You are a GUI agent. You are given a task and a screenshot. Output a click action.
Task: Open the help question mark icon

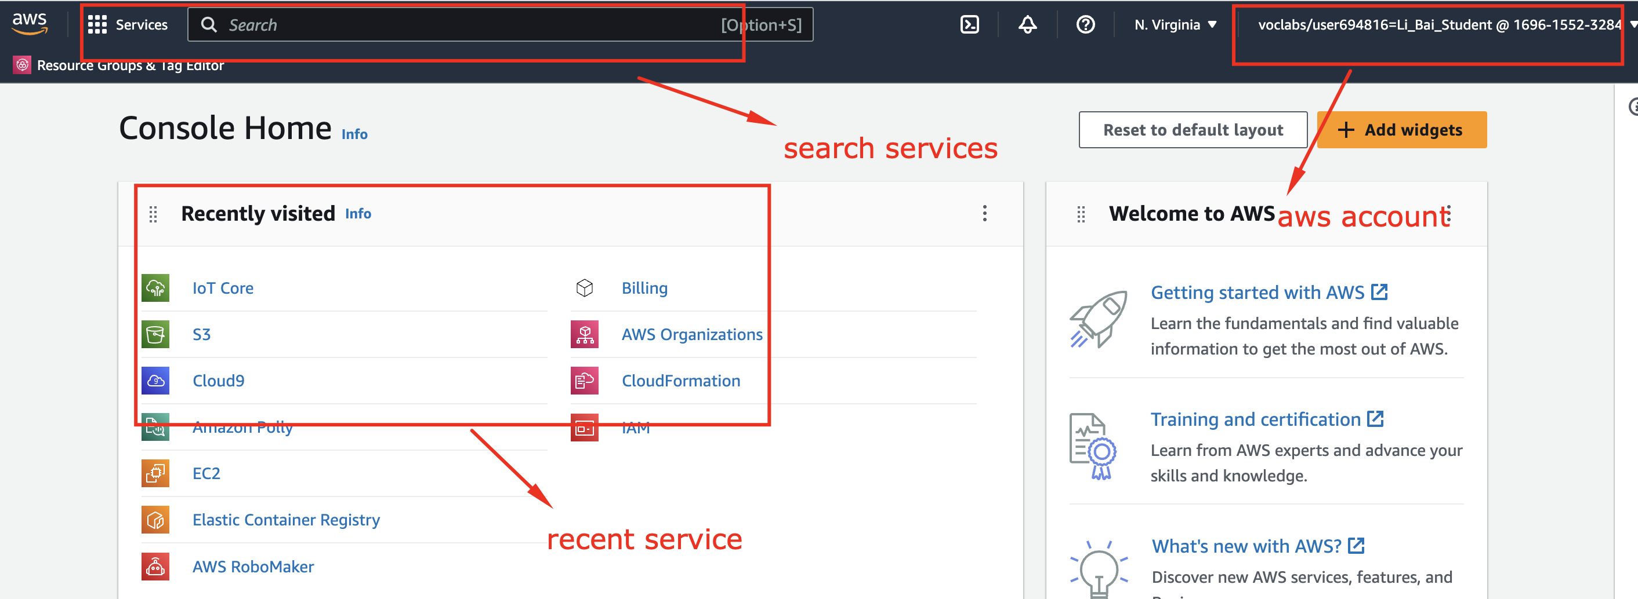[x=1085, y=24]
